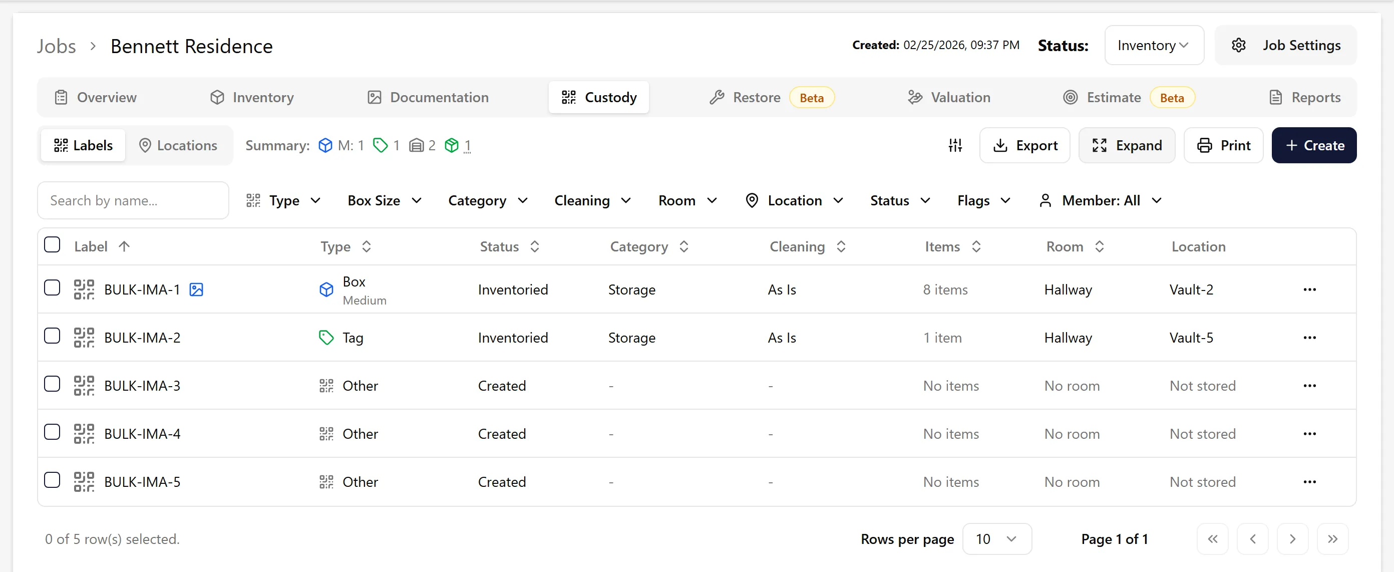This screenshot has height=572, width=1394.
Task: Toggle the select-all rows checkbox
Action: pos(52,245)
